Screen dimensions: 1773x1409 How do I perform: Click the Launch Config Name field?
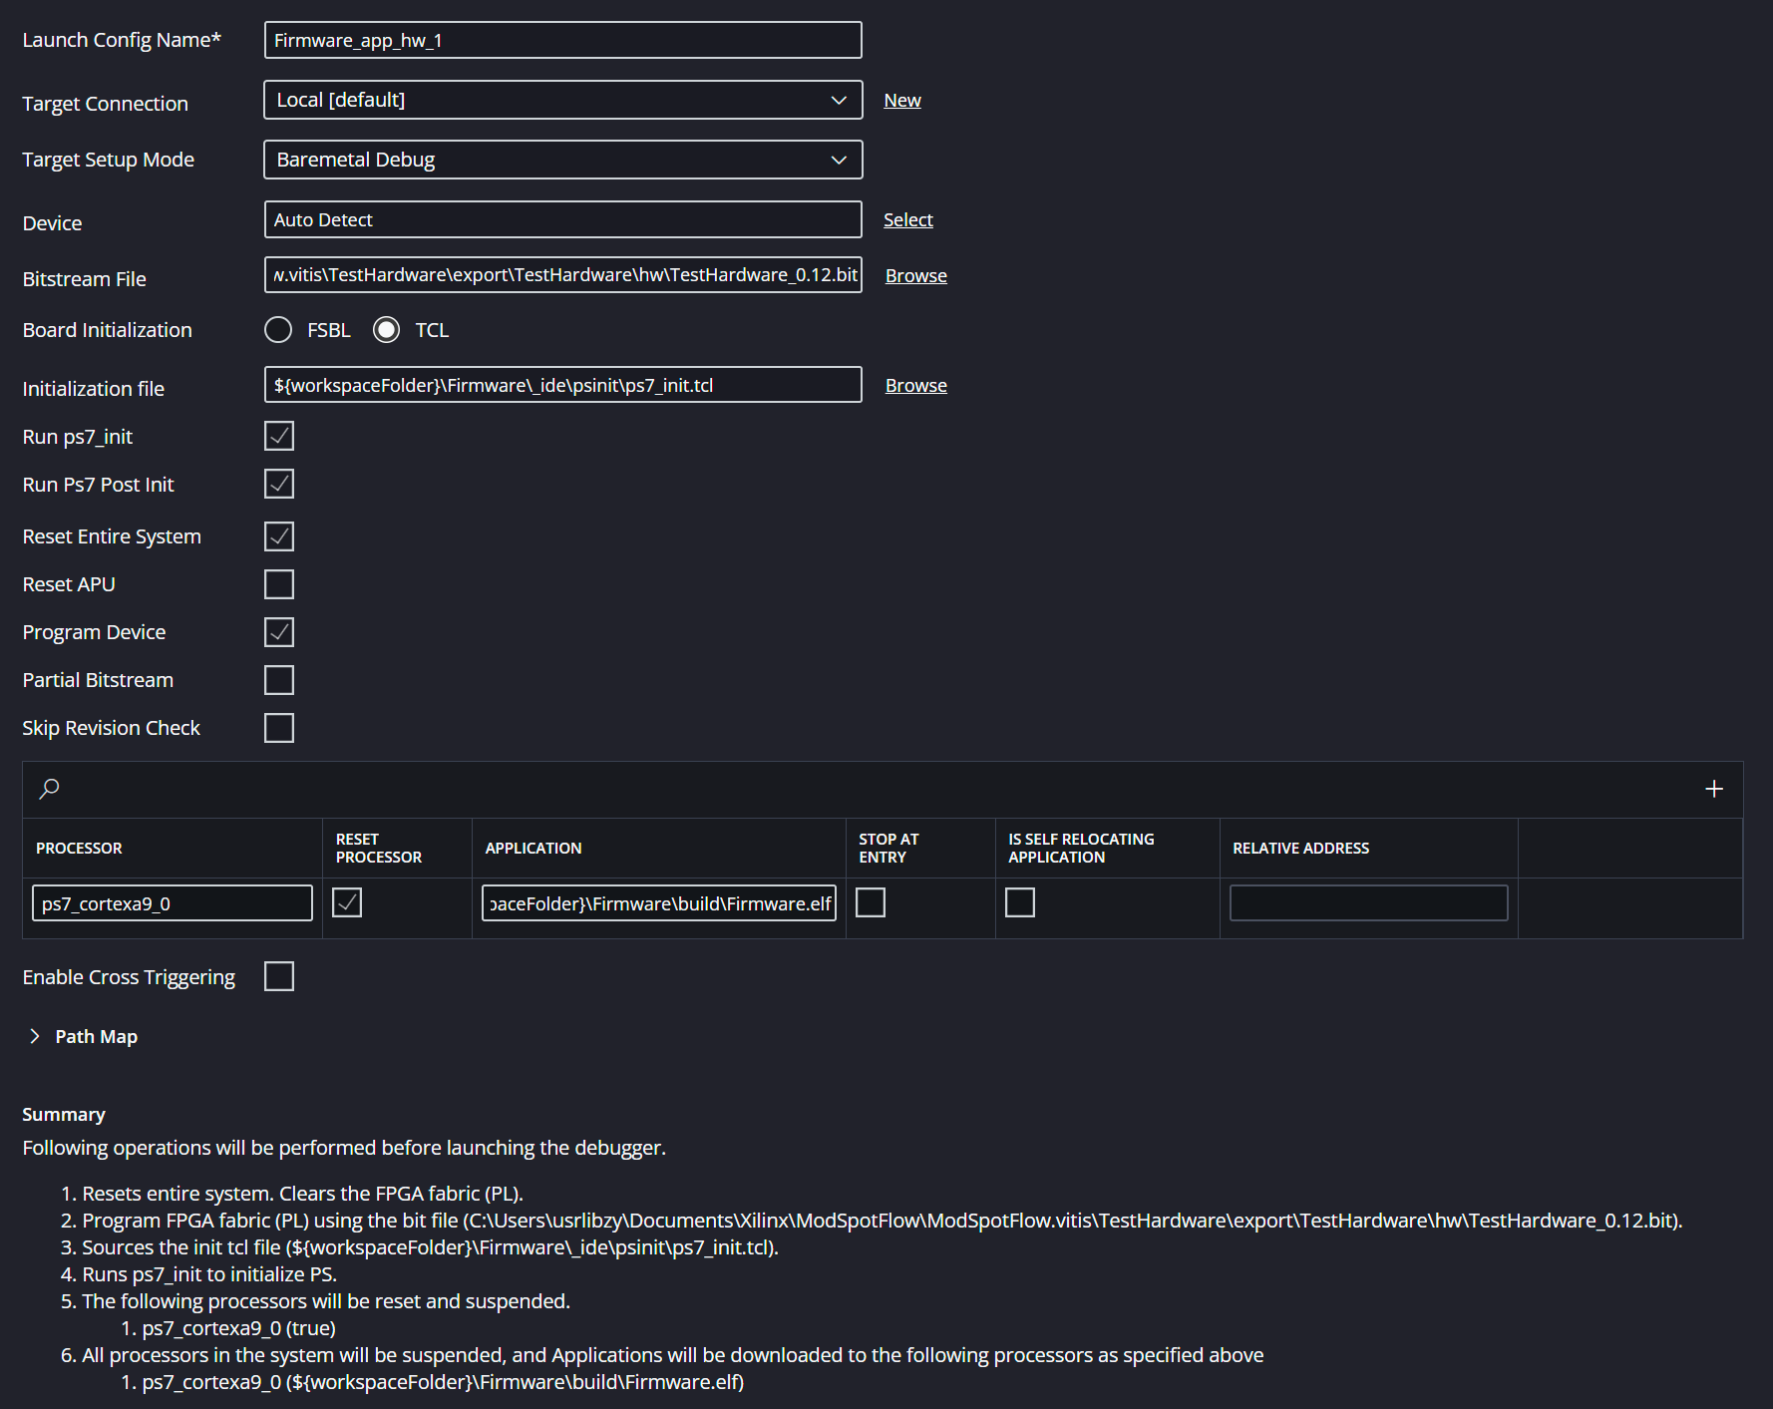point(562,40)
